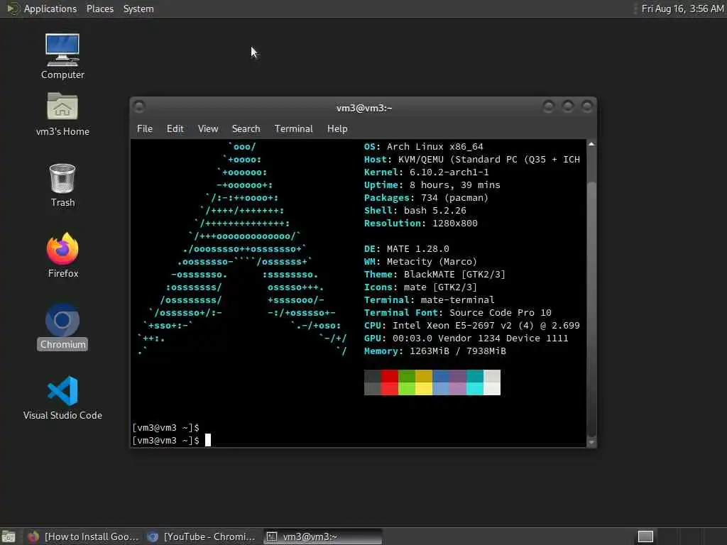Click the yellow color block in neofetch palette
Viewport: 727px width, 545px height.
pyautogui.click(x=424, y=382)
